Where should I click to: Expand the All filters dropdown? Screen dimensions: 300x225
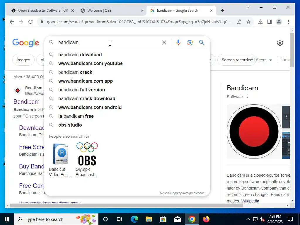[x=261, y=60]
